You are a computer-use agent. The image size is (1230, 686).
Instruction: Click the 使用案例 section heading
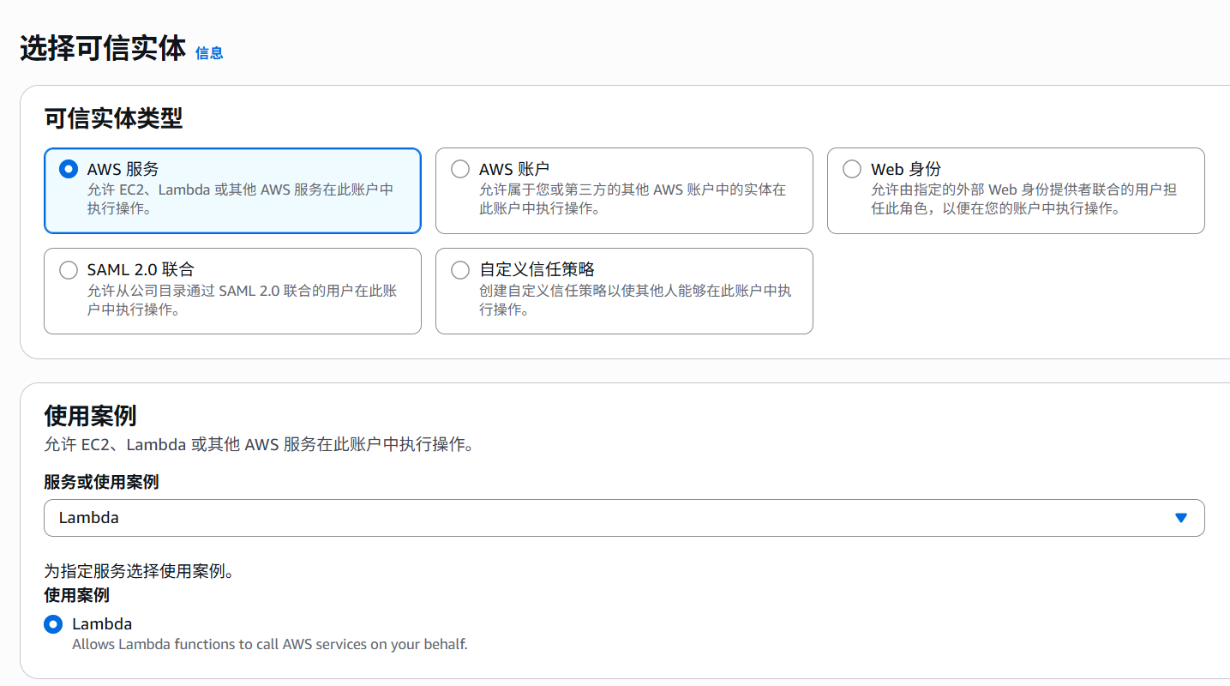pyautogui.click(x=90, y=416)
